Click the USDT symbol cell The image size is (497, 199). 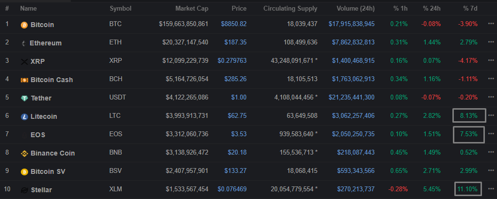(x=118, y=97)
